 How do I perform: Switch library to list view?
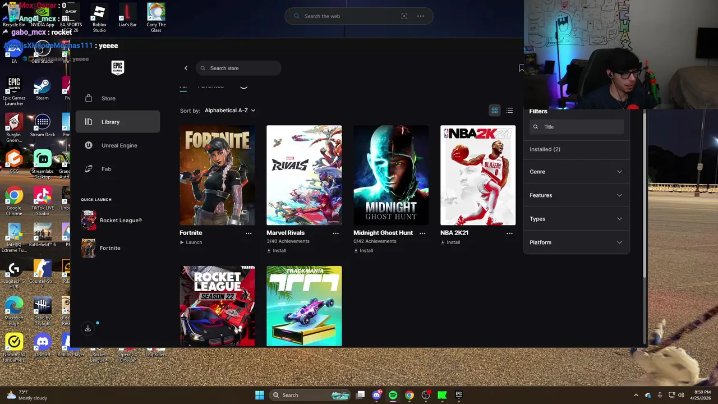(x=509, y=111)
